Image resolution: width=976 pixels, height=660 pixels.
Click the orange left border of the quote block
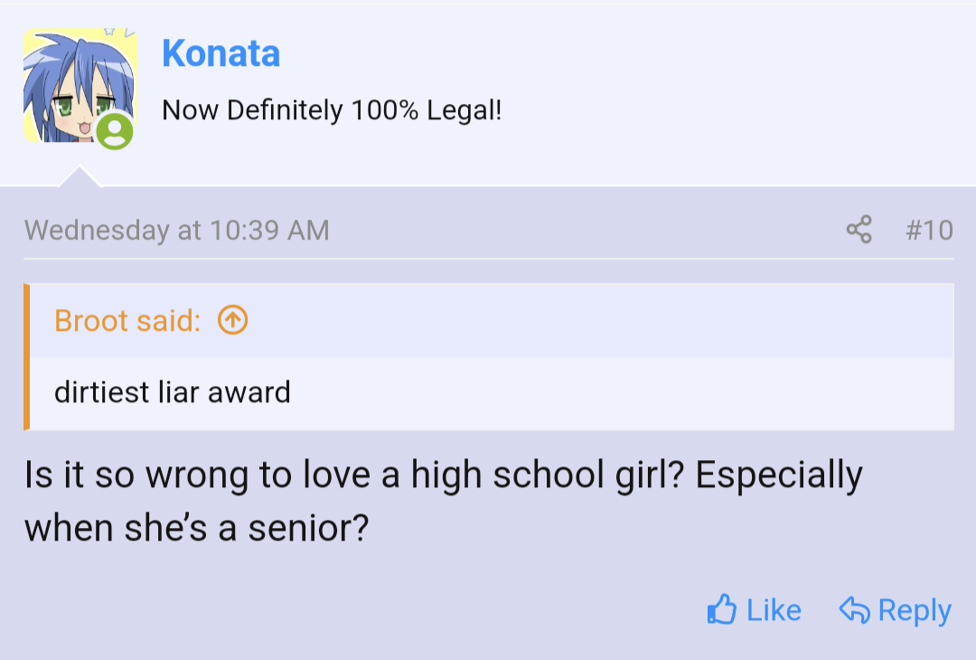[27, 357]
